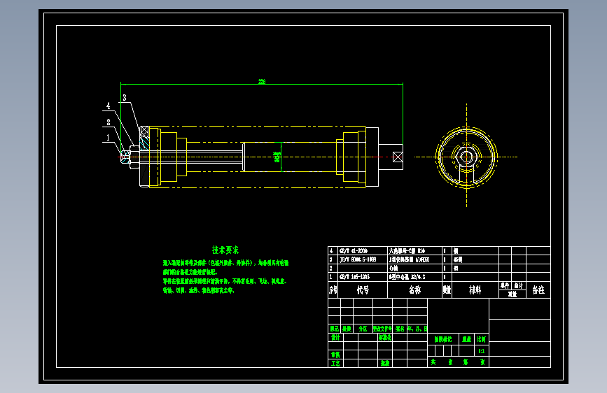Click the vertical diameter dimension text inside the cylinder
Viewport: 607px width, 393px height.
pos(277,157)
